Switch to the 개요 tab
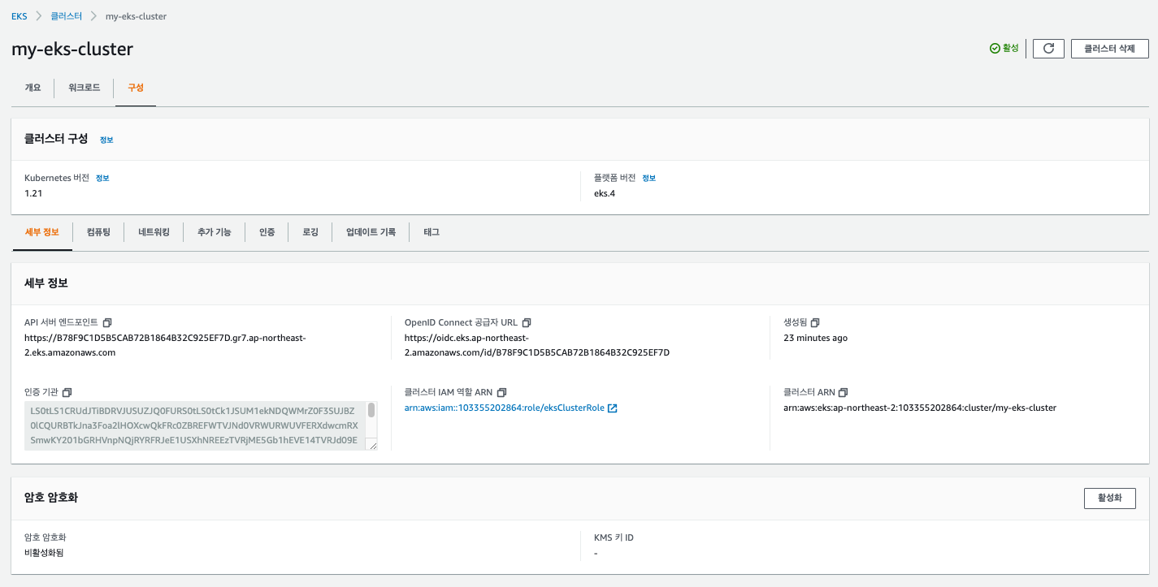This screenshot has width=1158, height=587. pyautogui.click(x=33, y=88)
